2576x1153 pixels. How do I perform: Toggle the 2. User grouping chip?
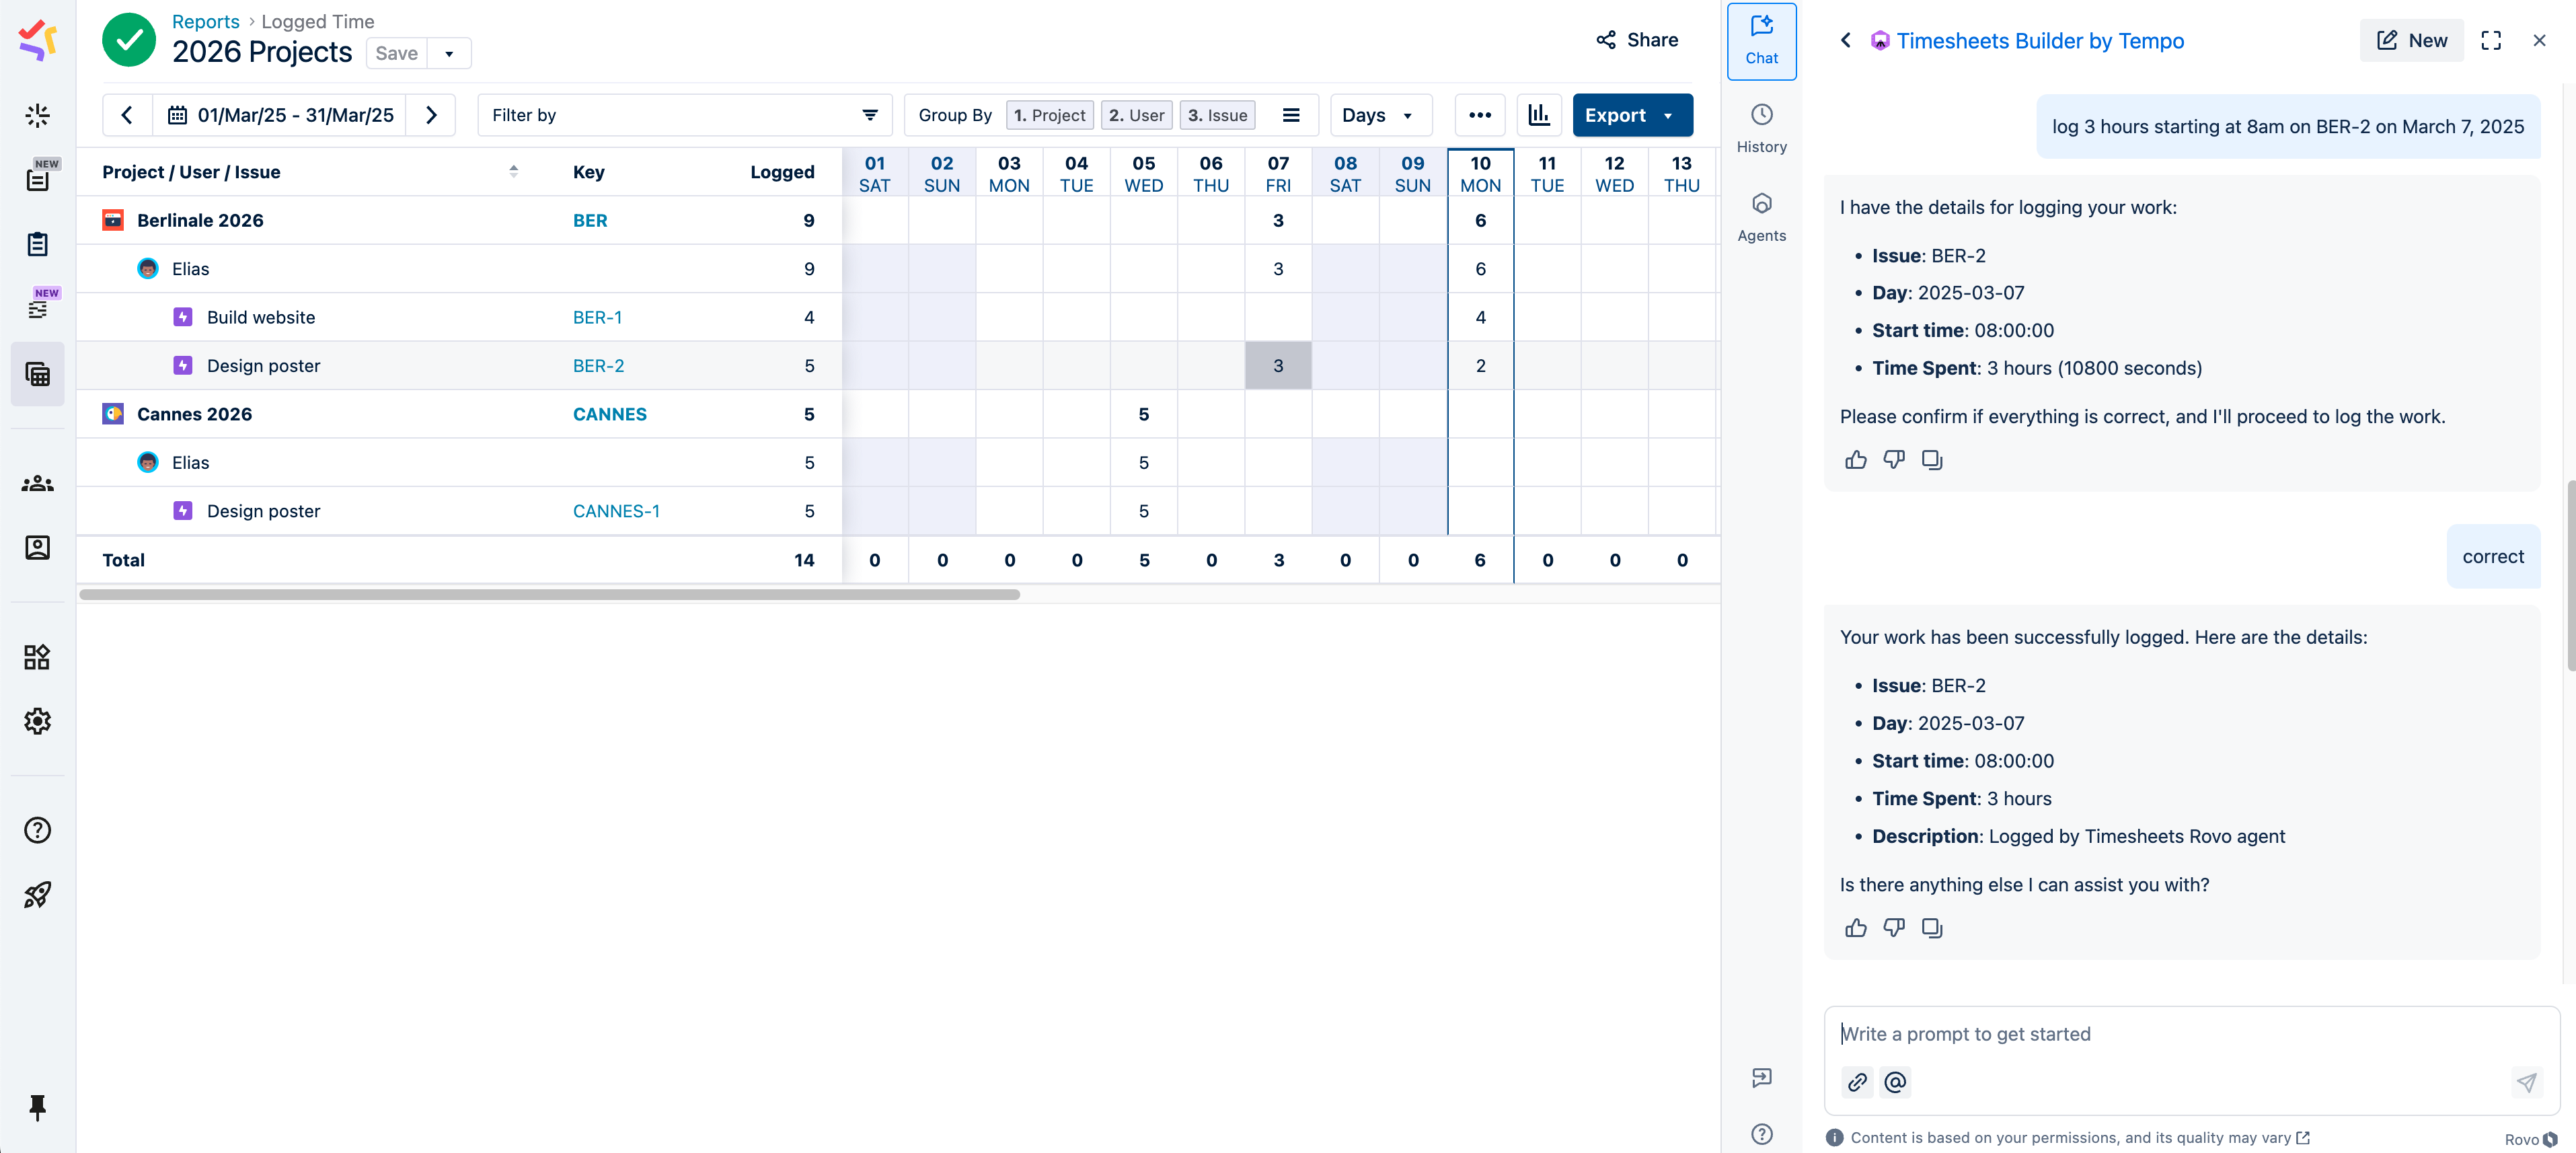pos(1136,115)
